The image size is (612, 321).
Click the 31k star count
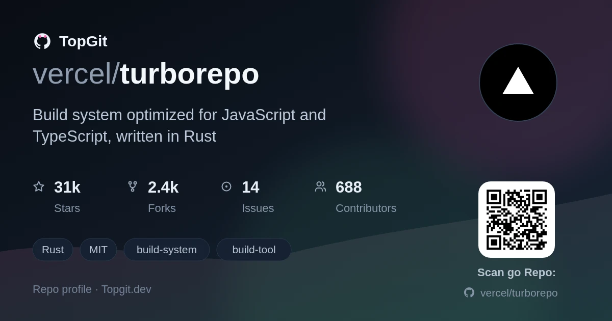tap(67, 187)
